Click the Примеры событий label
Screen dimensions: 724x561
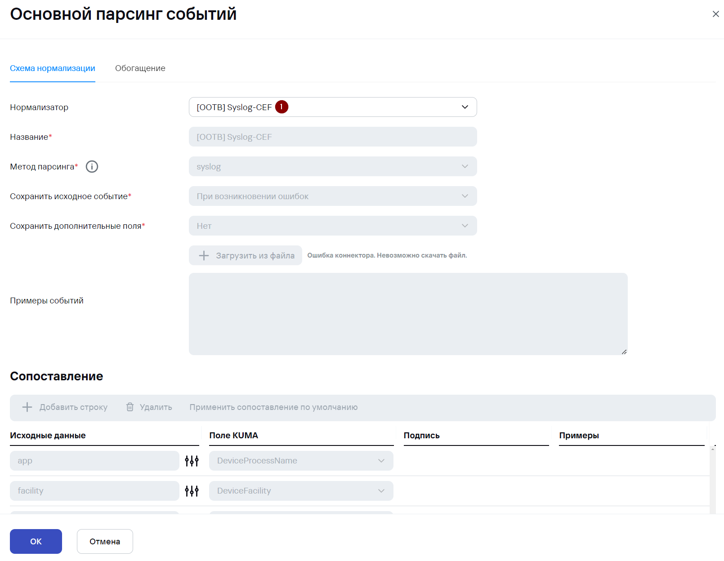click(x=47, y=301)
